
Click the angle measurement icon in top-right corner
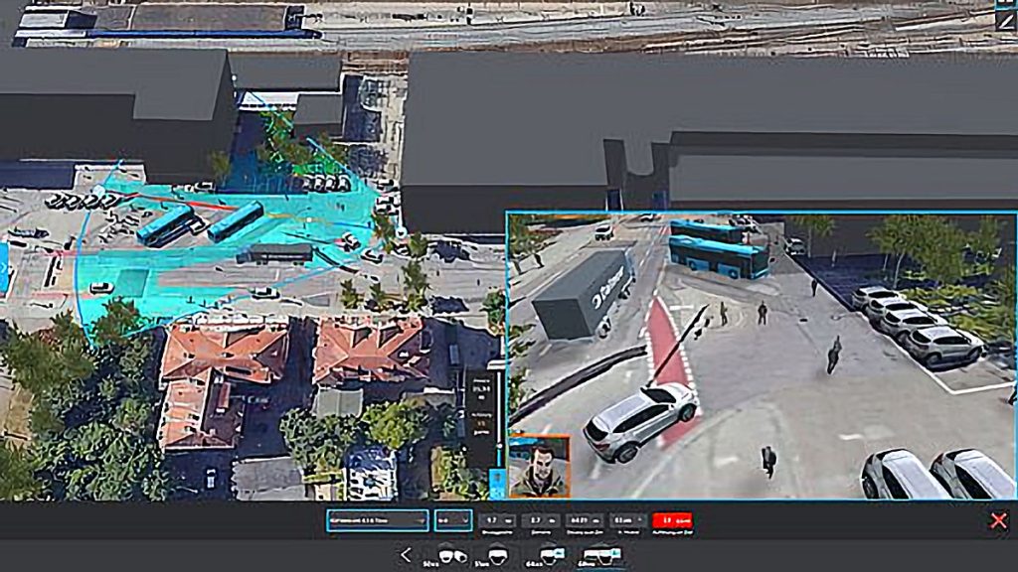coord(1006,21)
